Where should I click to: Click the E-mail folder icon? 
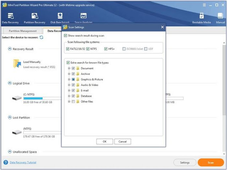tap(78, 90)
